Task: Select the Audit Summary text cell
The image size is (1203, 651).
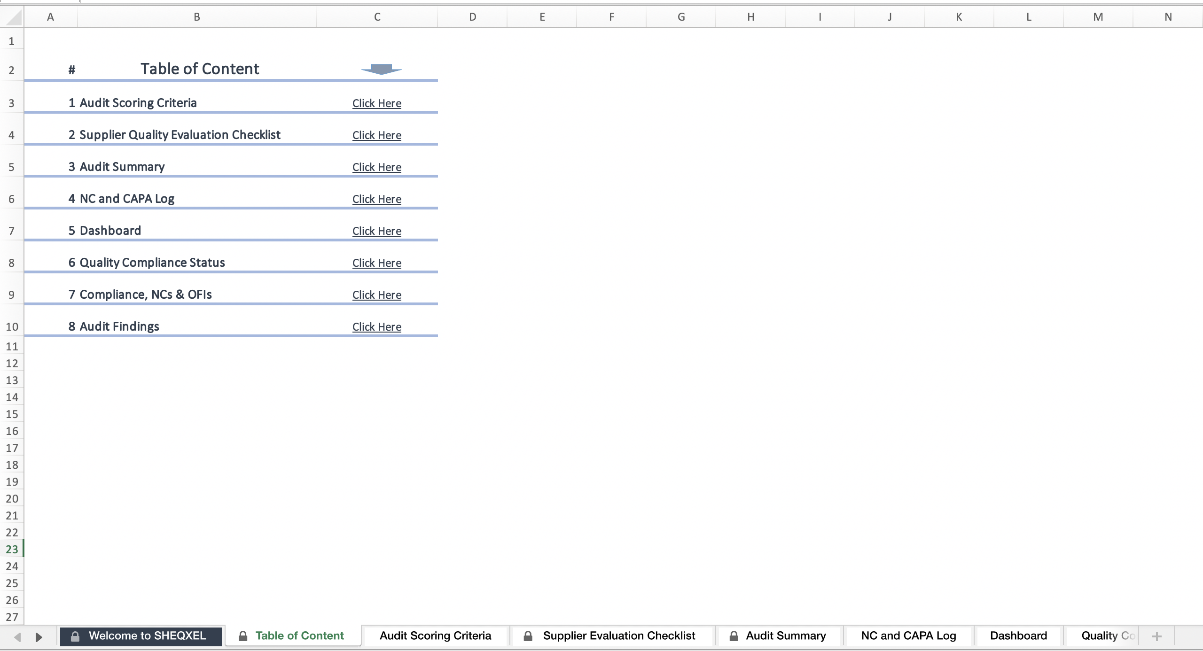Action: [122, 167]
